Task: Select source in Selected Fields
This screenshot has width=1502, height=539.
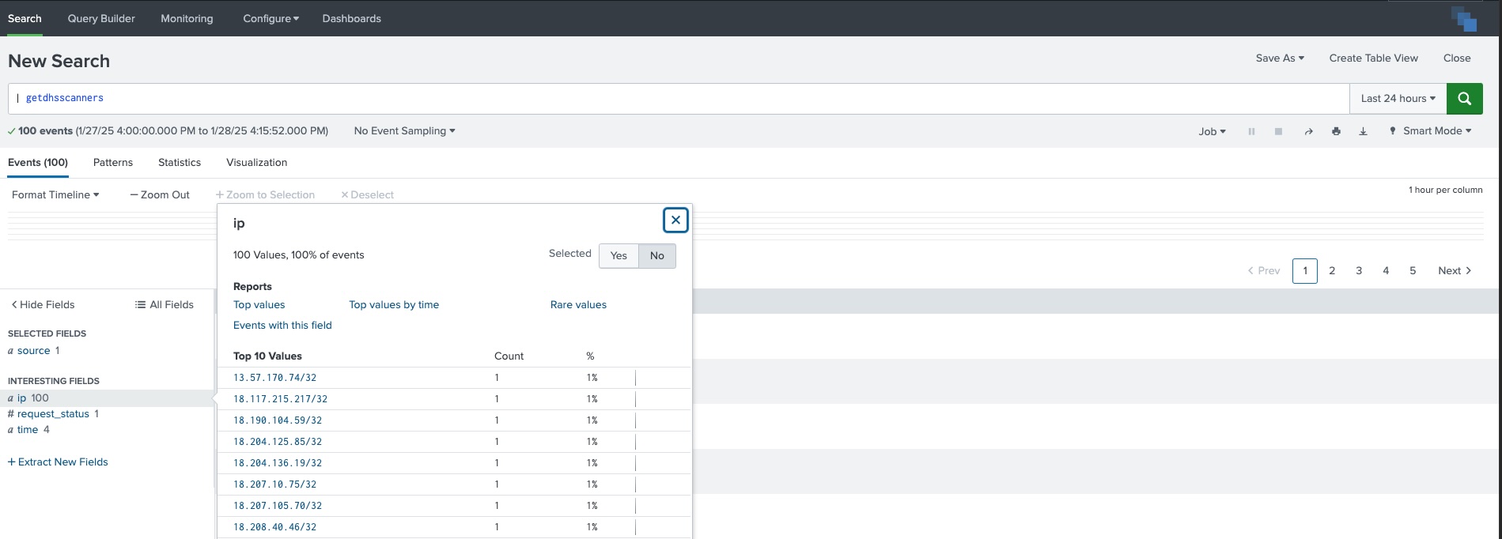Action: [33, 350]
